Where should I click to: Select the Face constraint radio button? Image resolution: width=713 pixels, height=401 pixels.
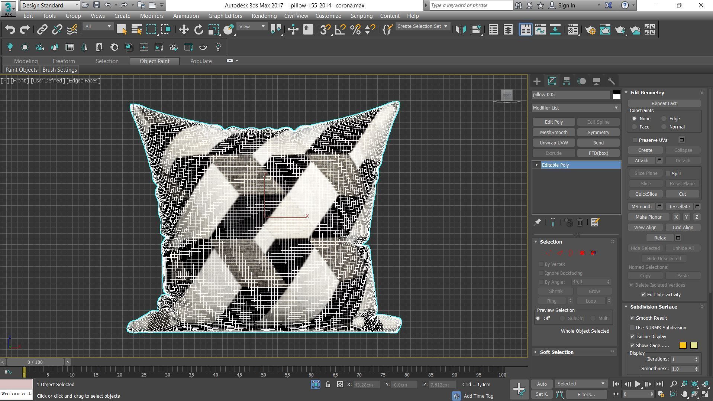(x=634, y=127)
